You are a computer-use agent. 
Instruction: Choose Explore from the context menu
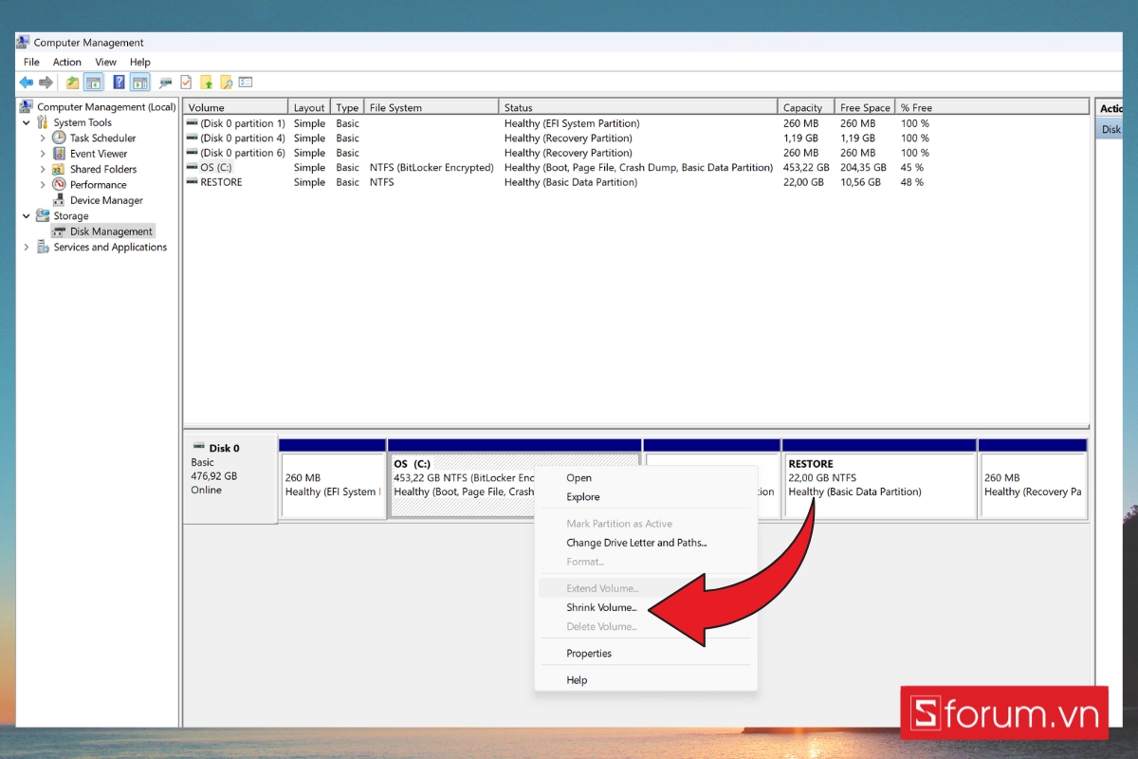tap(647, 497)
